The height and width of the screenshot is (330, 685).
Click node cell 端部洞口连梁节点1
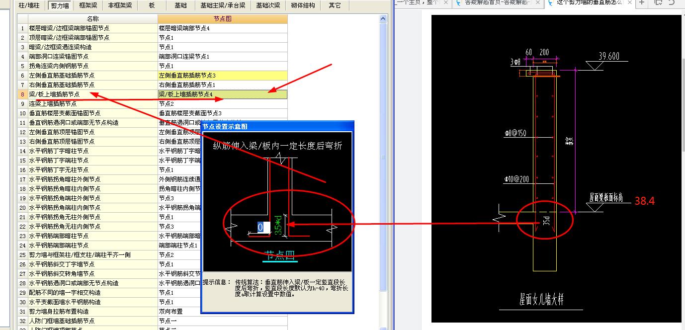[x=223, y=57]
